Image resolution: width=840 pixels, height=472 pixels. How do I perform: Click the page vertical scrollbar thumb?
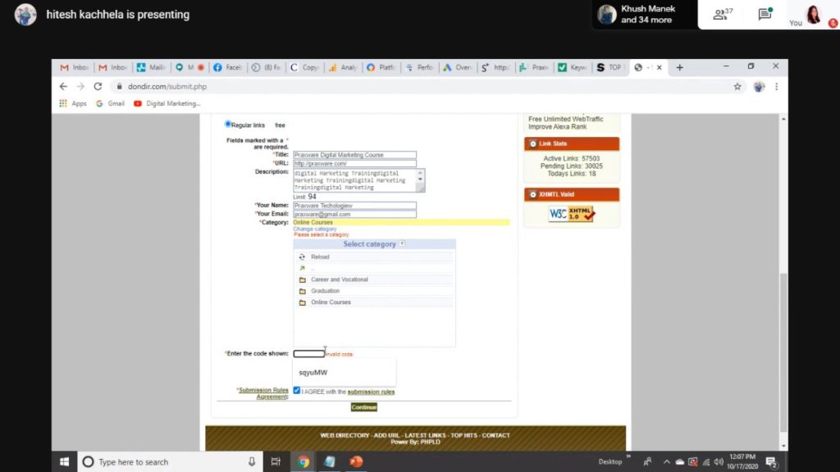783,352
